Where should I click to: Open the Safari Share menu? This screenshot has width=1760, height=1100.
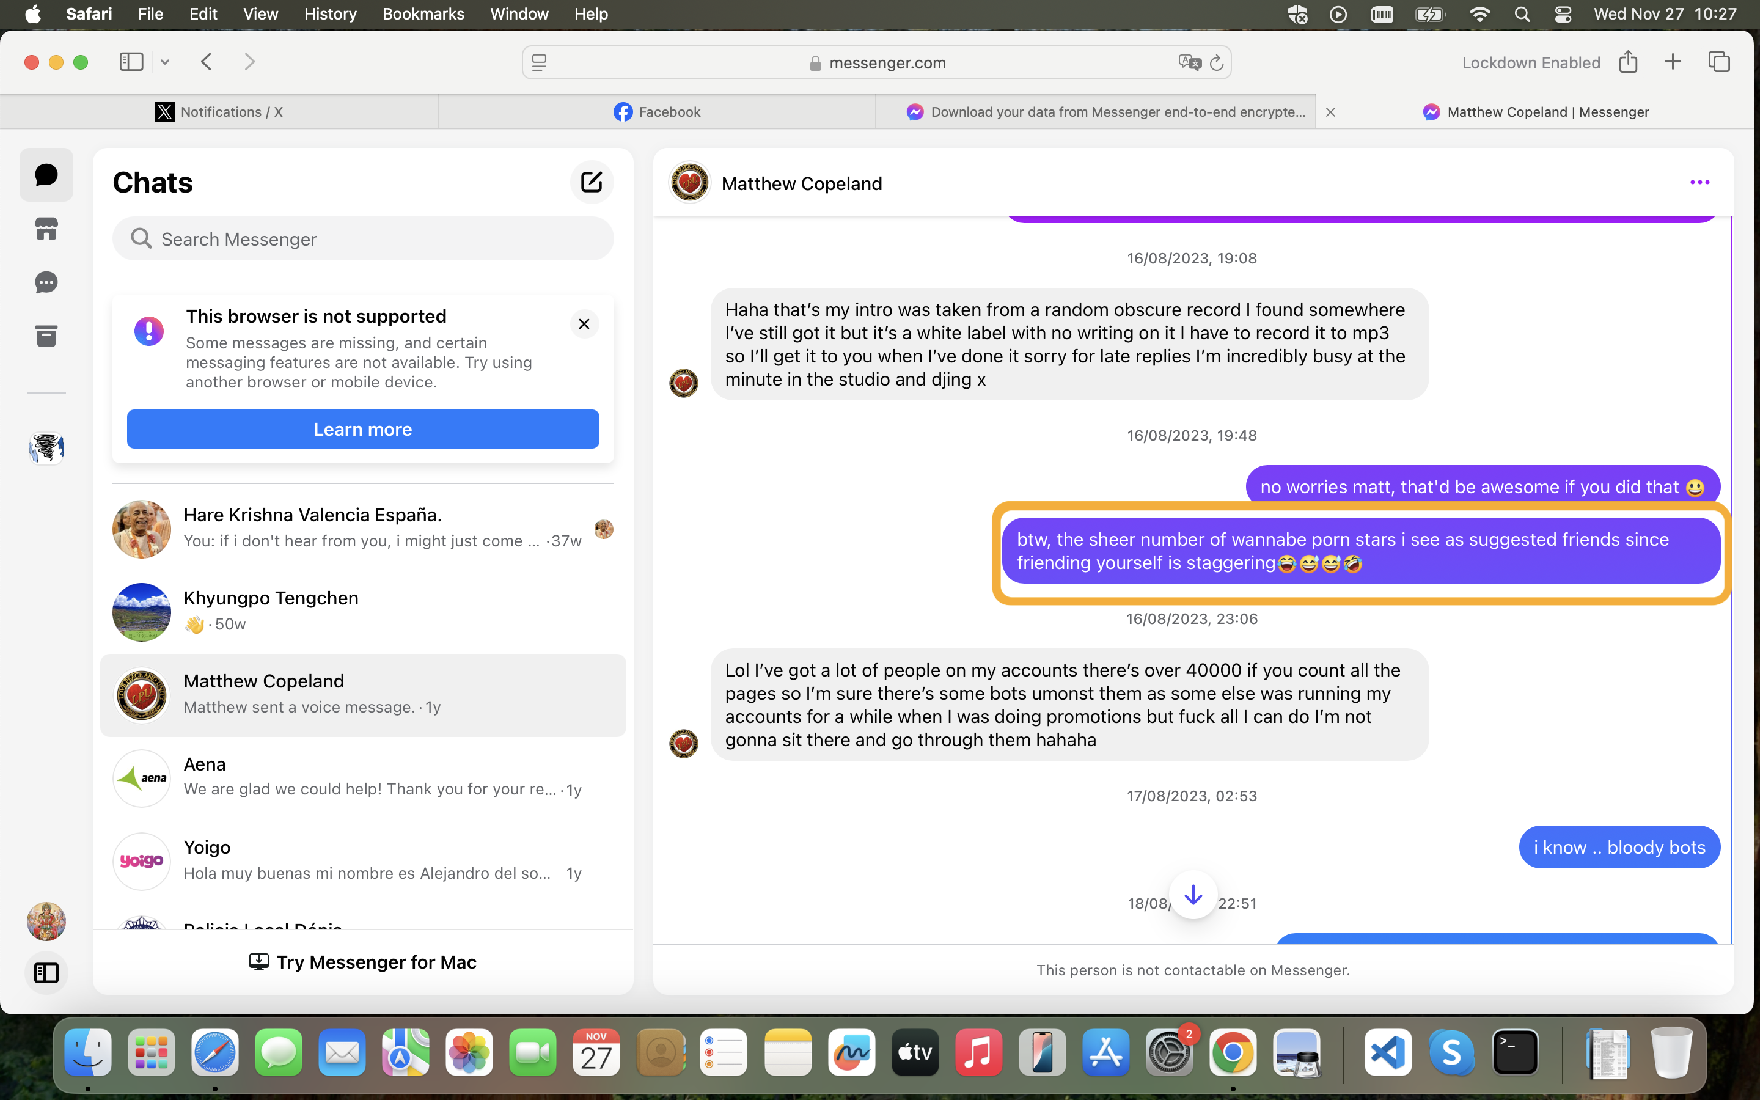(1629, 62)
